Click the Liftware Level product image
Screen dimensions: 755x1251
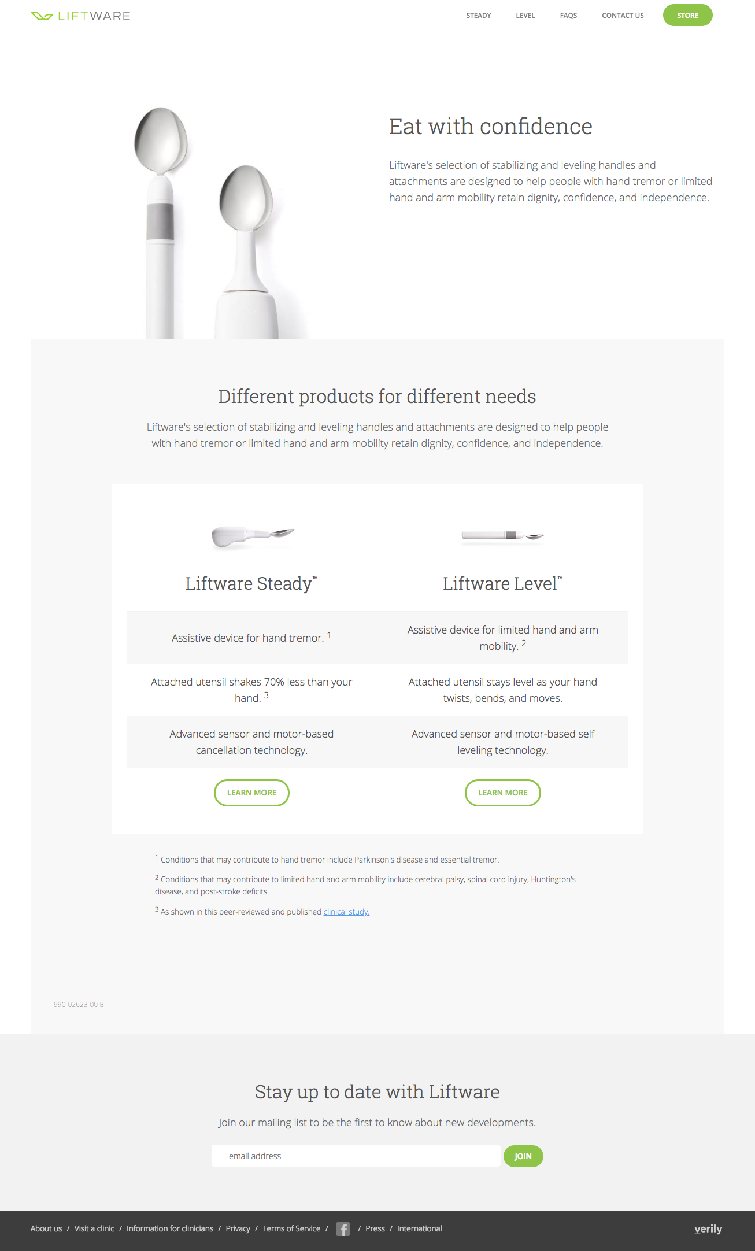(502, 535)
